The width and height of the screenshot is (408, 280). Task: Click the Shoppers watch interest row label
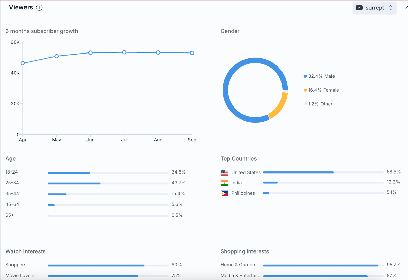click(16, 265)
